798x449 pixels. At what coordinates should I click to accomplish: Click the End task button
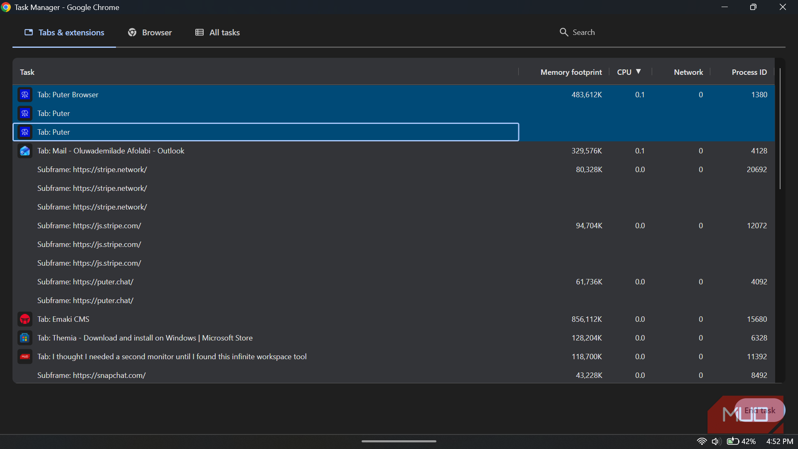pos(759,410)
